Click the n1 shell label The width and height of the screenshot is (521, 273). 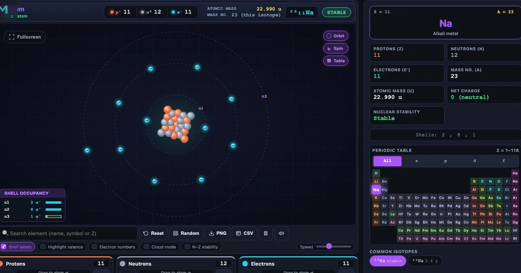pyautogui.click(x=201, y=108)
